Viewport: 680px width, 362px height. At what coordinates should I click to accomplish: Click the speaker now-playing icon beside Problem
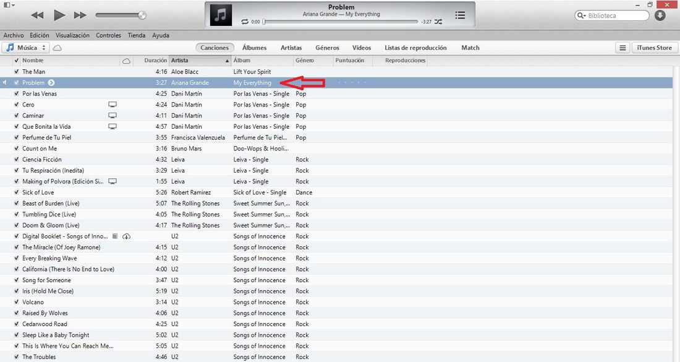(x=5, y=82)
